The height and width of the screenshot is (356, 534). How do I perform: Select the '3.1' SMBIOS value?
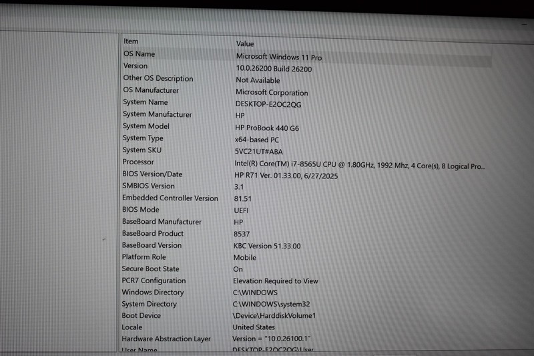[239, 187]
